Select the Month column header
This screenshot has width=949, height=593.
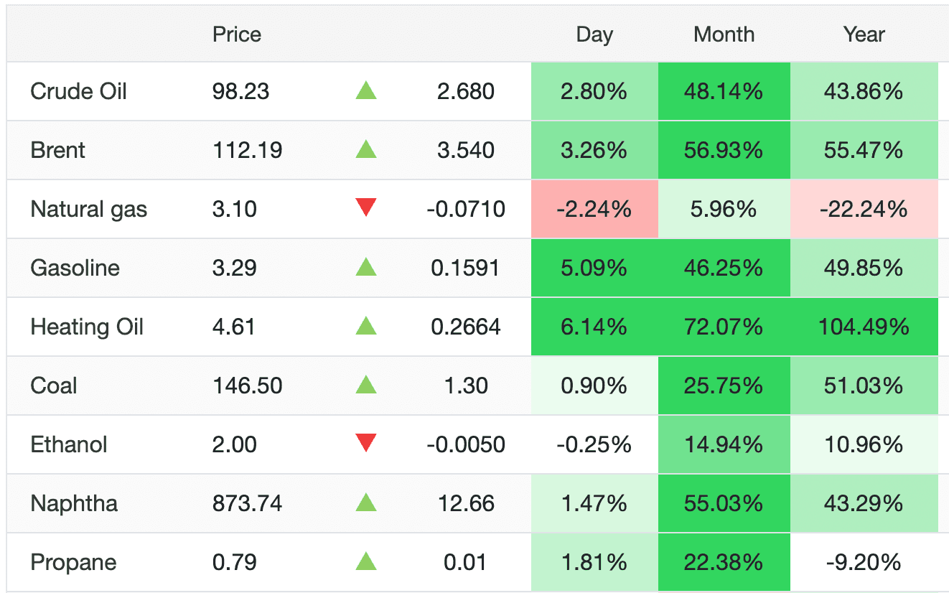coord(724,34)
